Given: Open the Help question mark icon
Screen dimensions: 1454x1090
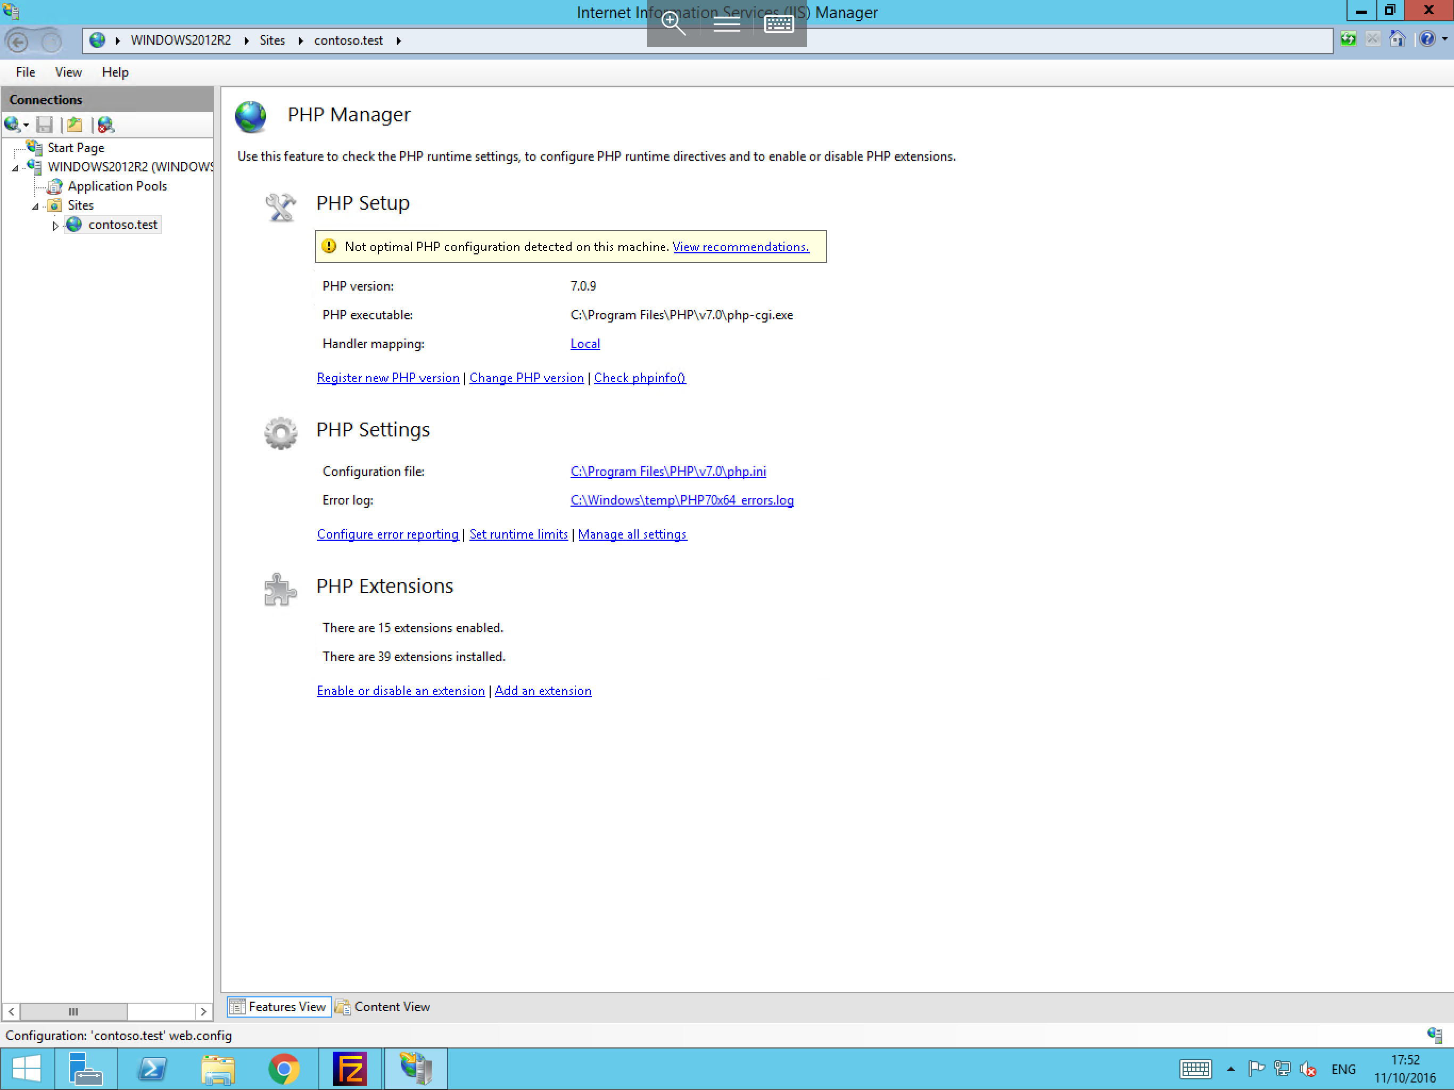Looking at the screenshot, I should tap(1426, 39).
